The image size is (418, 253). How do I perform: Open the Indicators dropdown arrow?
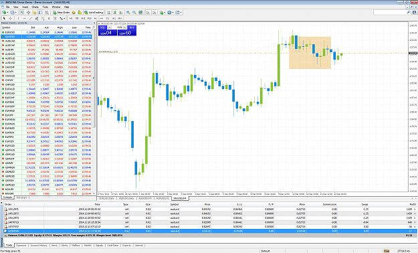point(165,12)
